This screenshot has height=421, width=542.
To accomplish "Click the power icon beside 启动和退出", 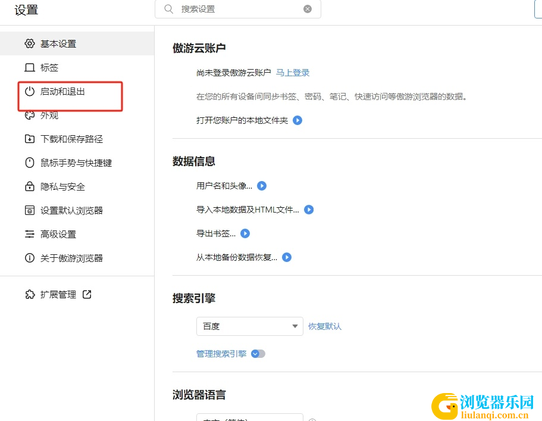I will [x=30, y=91].
